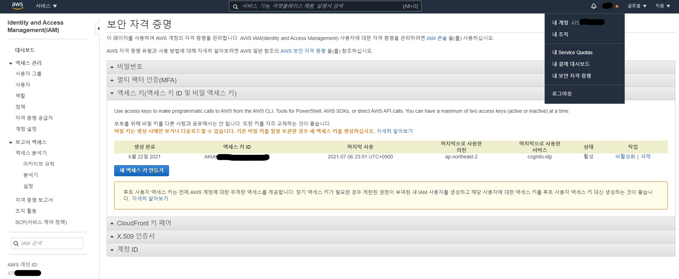
Task: Collapse the 보고서 액세스 sidebar group
Action: [11, 143]
